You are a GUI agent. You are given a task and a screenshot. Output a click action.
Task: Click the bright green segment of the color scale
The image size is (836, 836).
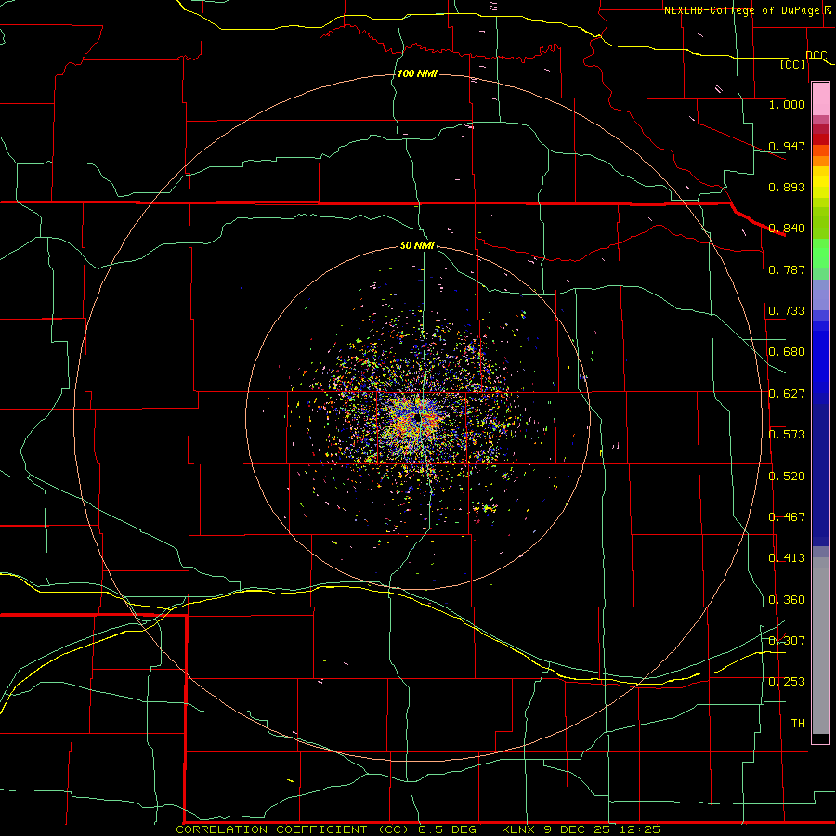coord(820,254)
